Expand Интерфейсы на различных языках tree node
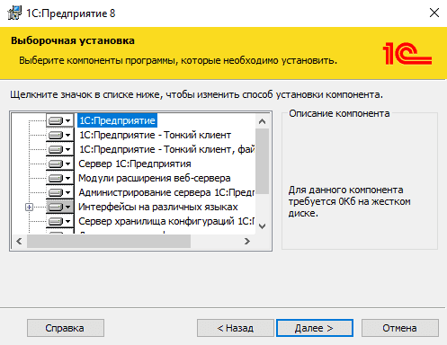 tap(29, 207)
